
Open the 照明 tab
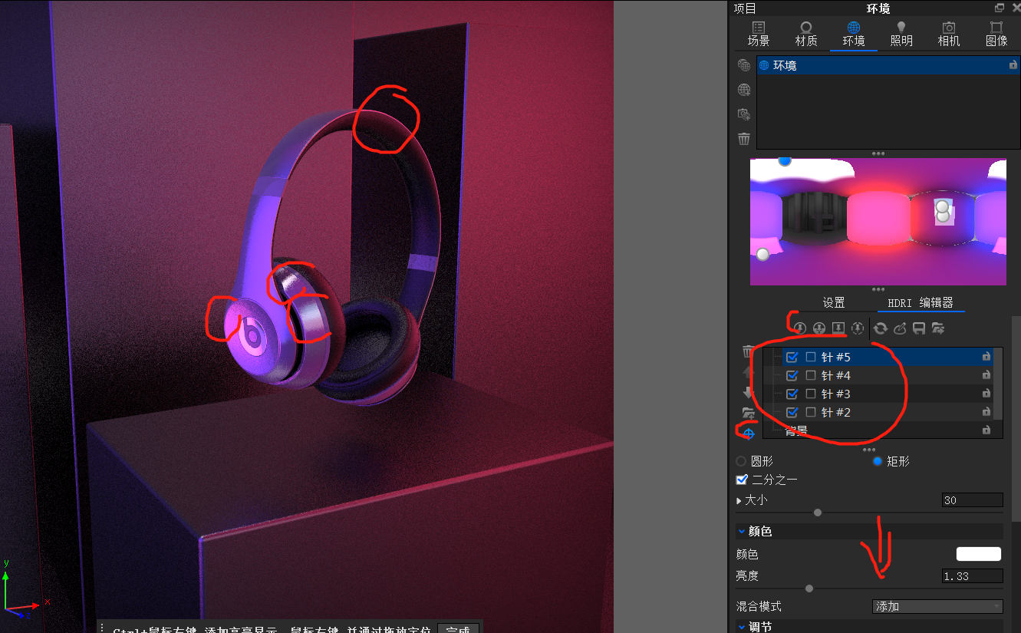coord(901,34)
